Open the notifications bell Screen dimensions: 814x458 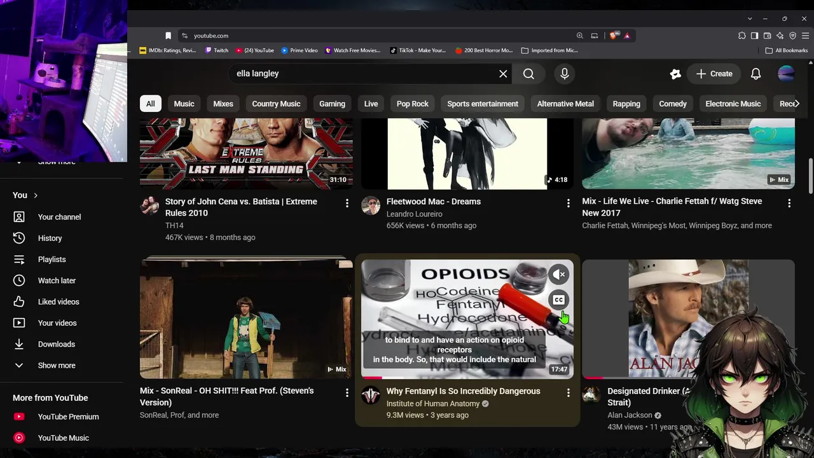click(755, 74)
